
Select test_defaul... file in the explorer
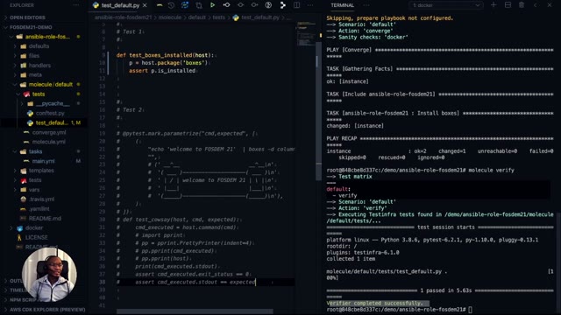pos(51,122)
